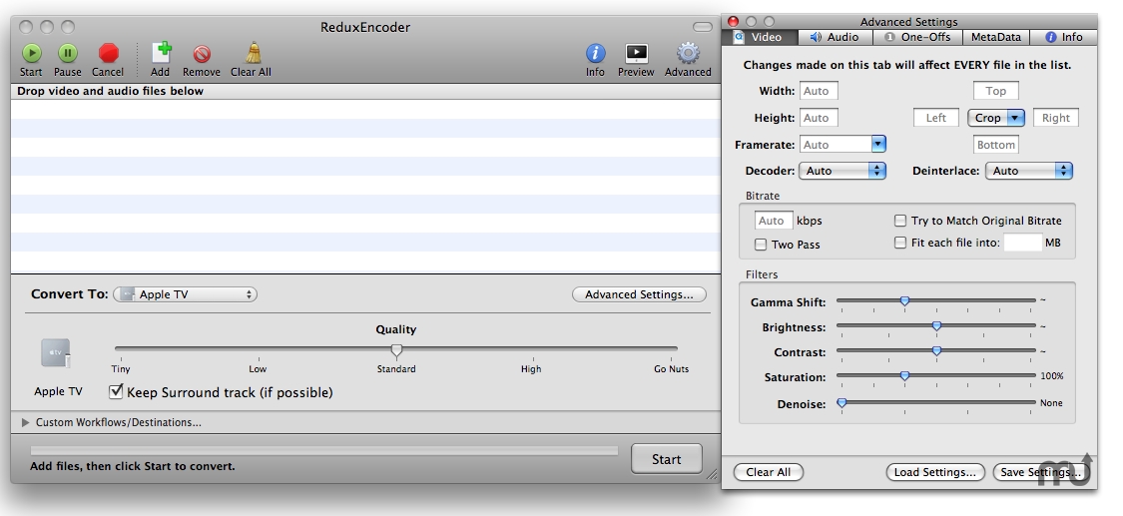The image size is (1123, 516).
Task: Open the Convert To Apple TV dropdown
Action: pos(185,294)
